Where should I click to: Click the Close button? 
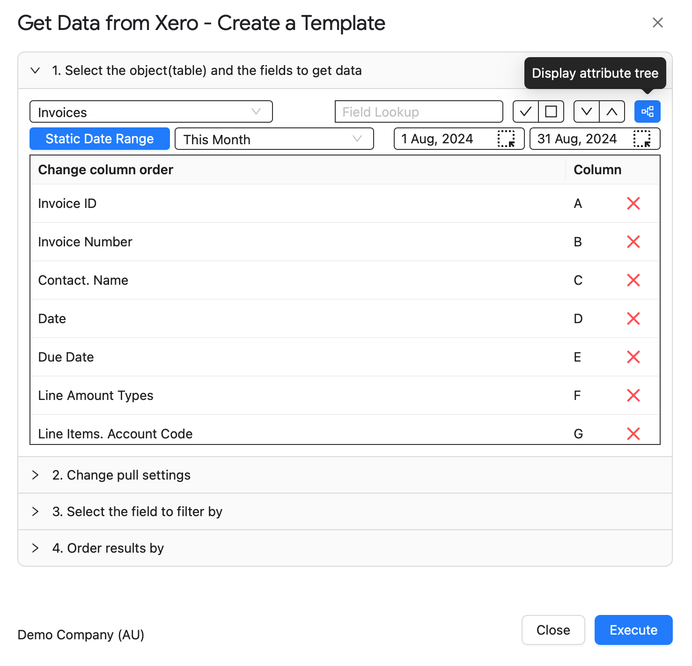(x=553, y=630)
